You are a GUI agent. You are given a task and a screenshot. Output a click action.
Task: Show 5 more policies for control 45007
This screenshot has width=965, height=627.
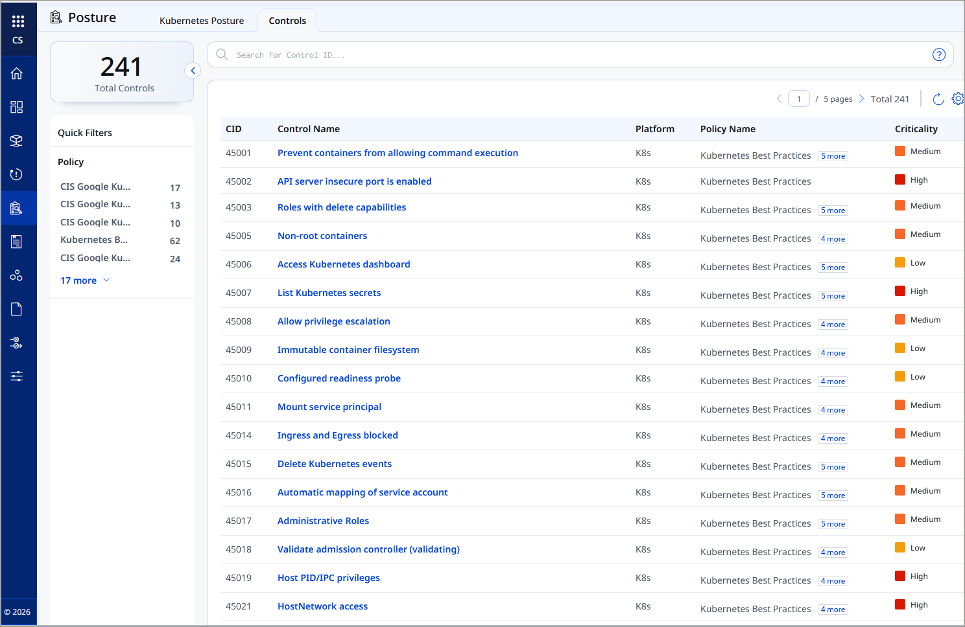pos(833,296)
